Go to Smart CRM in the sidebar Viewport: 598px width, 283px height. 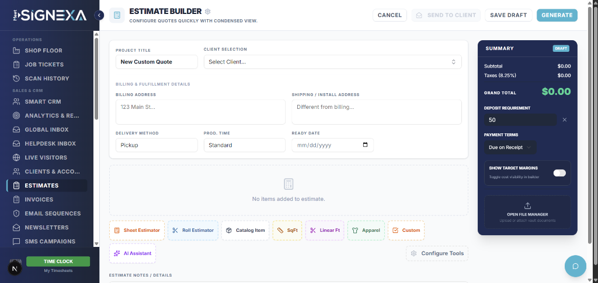pos(43,102)
